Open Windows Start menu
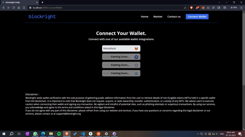245x137 pixels. click(x=4, y=134)
